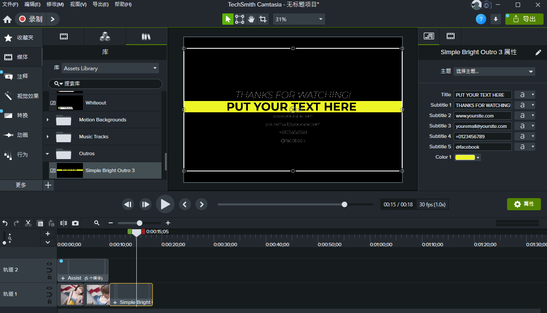This screenshot has height=313, width=547.
Task: Open the track options chevron below add-track
Action: coord(48,242)
